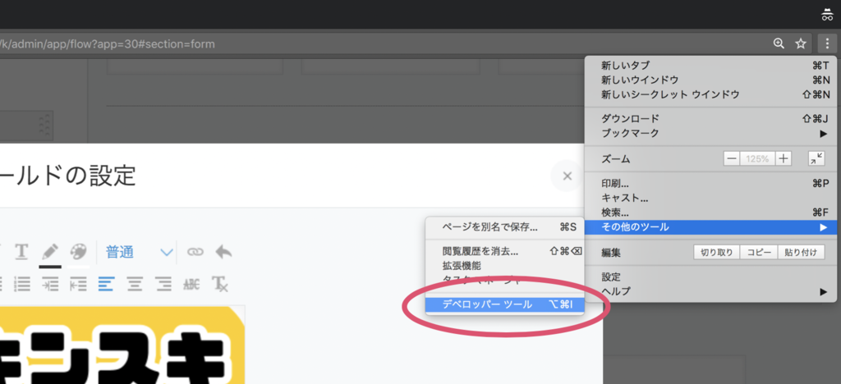Choose 印刷... from the menu
Image resolution: width=841 pixels, height=384 pixels.
click(710, 183)
